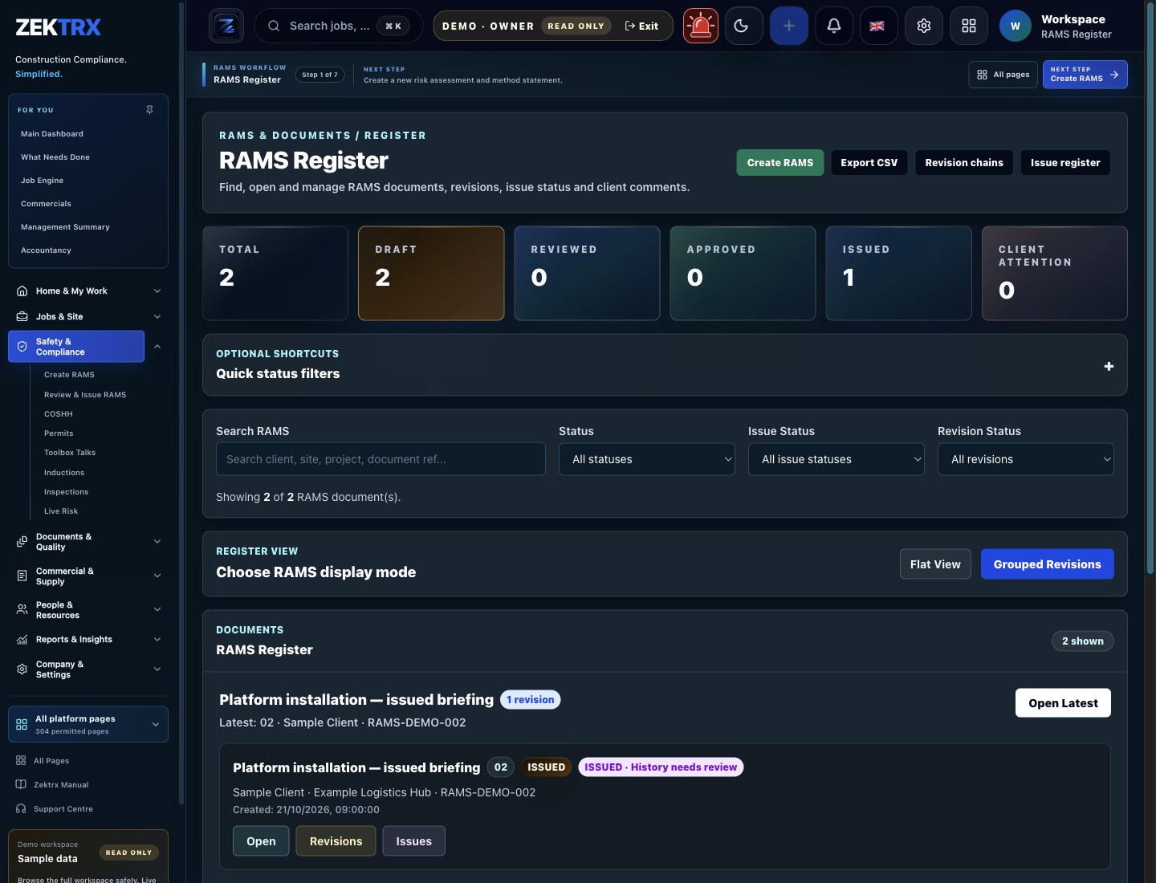
Task: Open the apps grid icon in top bar
Action: point(969,26)
